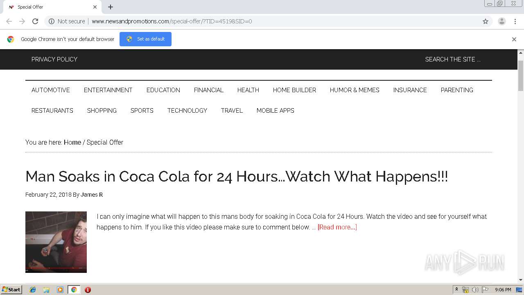Viewport: 524px width, 295px height.
Task: Open the Humor & Memes category
Action: [x=355, y=90]
